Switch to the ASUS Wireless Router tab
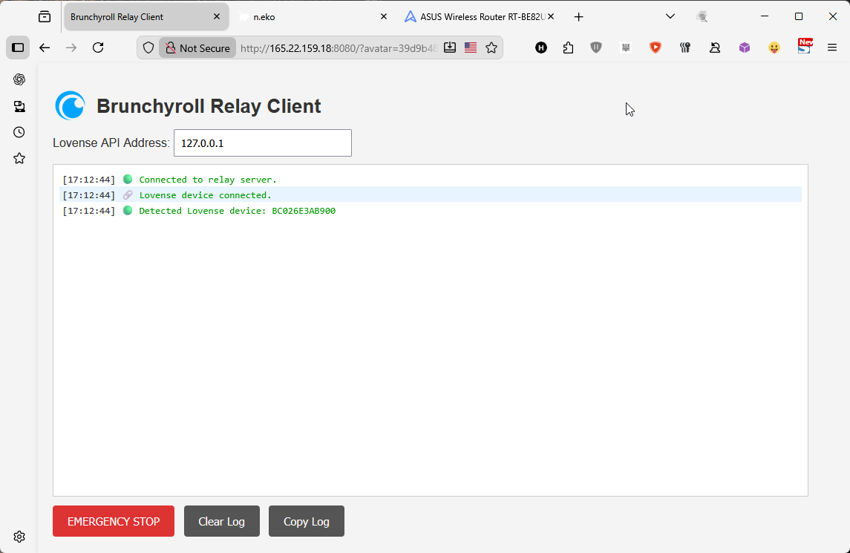This screenshot has width=850, height=553. click(475, 17)
